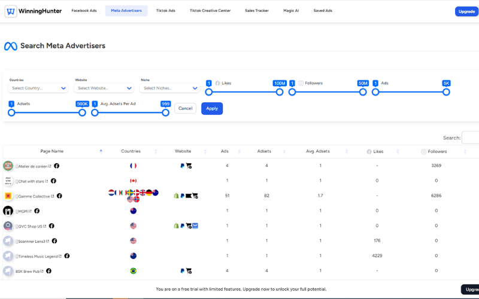Image resolution: width=479 pixels, height=299 pixels.
Task: Open Tiktok Creative Center tab
Action: [210, 11]
